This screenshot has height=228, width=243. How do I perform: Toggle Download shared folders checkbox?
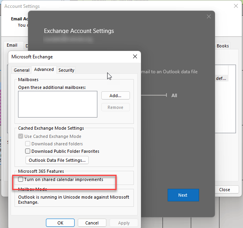[x=27, y=144]
